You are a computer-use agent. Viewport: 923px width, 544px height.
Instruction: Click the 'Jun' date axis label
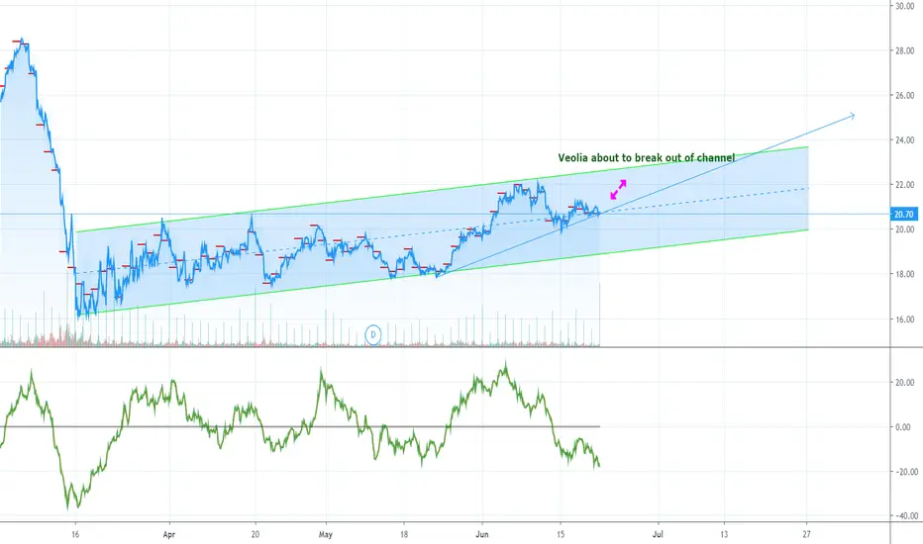[482, 534]
